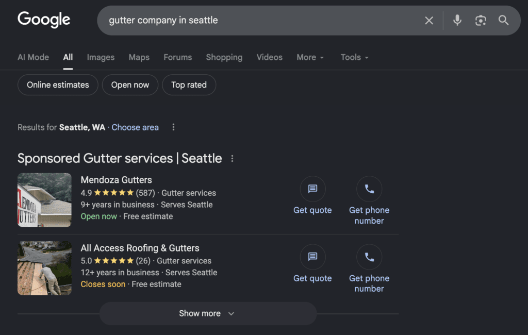Open search by image camera icon
Screen dimensions: 528x335
[x=481, y=21]
